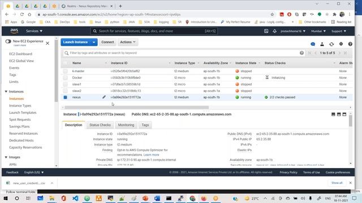Switch detail pane to smallest layout icon
362x203 pixels.
[x=333, y=114]
